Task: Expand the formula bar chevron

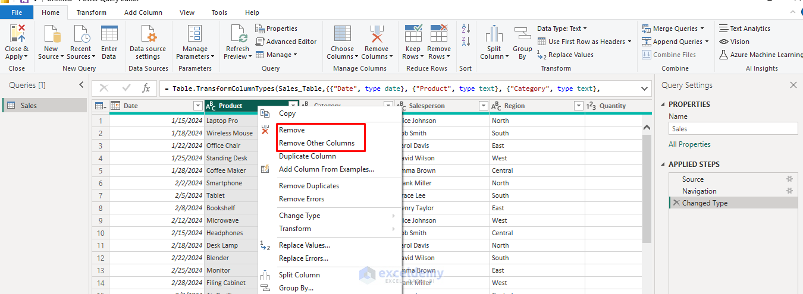Action: (x=644, y=88)
